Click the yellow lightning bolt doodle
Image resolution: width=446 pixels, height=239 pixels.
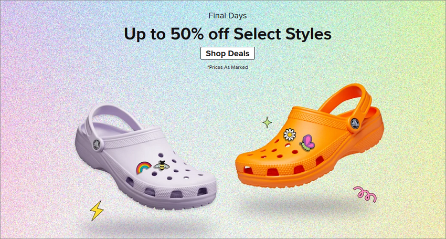click(x=97, y=211)
